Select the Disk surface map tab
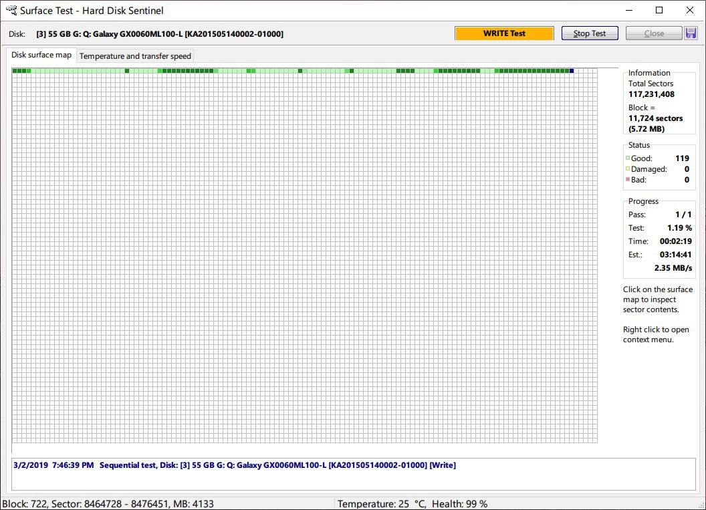706x510 pixels. pyautogui.click(x=41, y=55)
